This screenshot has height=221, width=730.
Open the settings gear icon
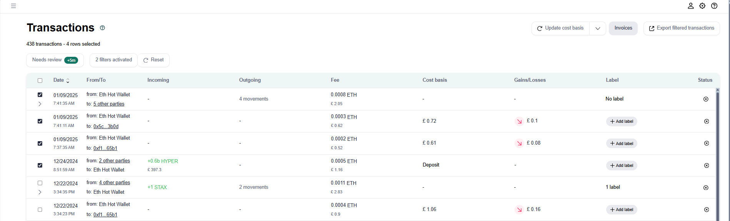(702, 6)
